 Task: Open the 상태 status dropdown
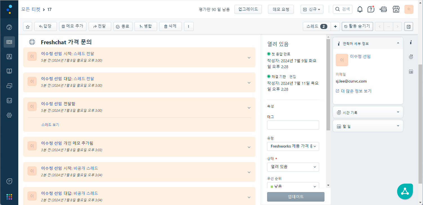click(x=293, y=167)
